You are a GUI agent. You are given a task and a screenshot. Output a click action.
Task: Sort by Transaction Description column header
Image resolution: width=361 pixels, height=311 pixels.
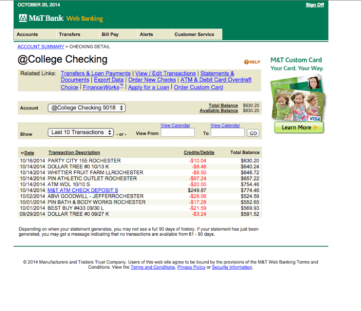coord(74,153)
